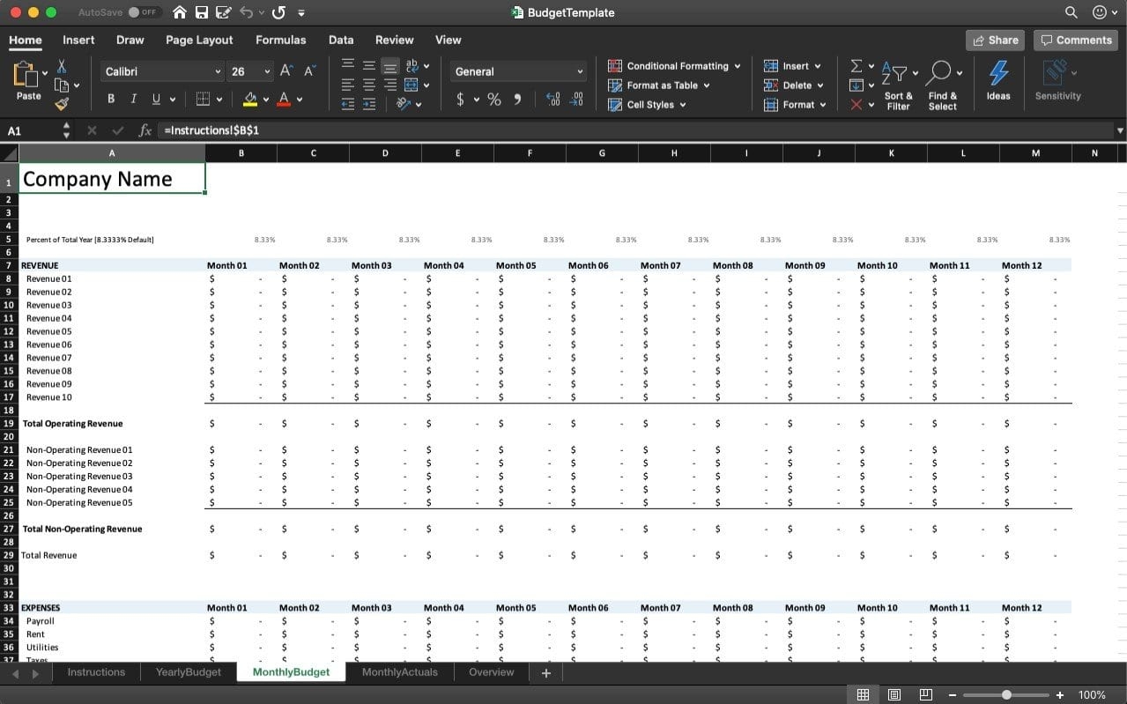The height and width of the screenshot is (704, 1127).
Task: Switch to the Formulas ribbon tab
Action: tap(280, 40)
